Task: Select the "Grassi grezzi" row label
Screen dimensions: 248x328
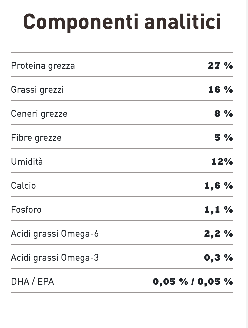Action: 37,90
